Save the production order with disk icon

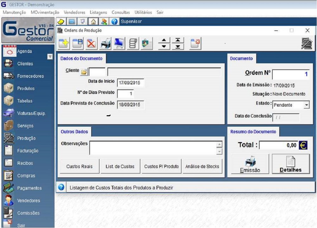coord(77,43)
